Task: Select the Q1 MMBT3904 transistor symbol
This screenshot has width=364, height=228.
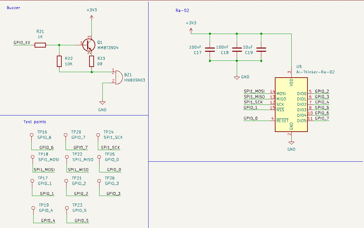Action: tap(89, 45)
